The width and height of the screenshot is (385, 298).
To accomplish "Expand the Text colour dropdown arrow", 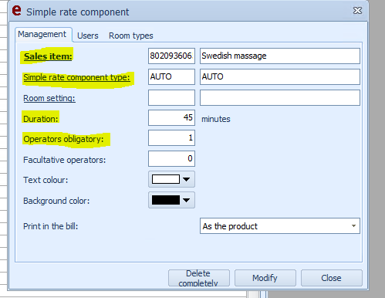I will [x=187, y=179].
